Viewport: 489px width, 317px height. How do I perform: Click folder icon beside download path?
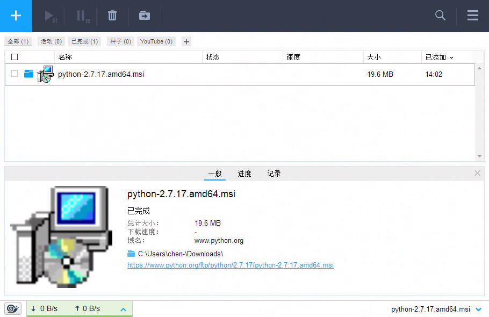[x=131, y=254]
